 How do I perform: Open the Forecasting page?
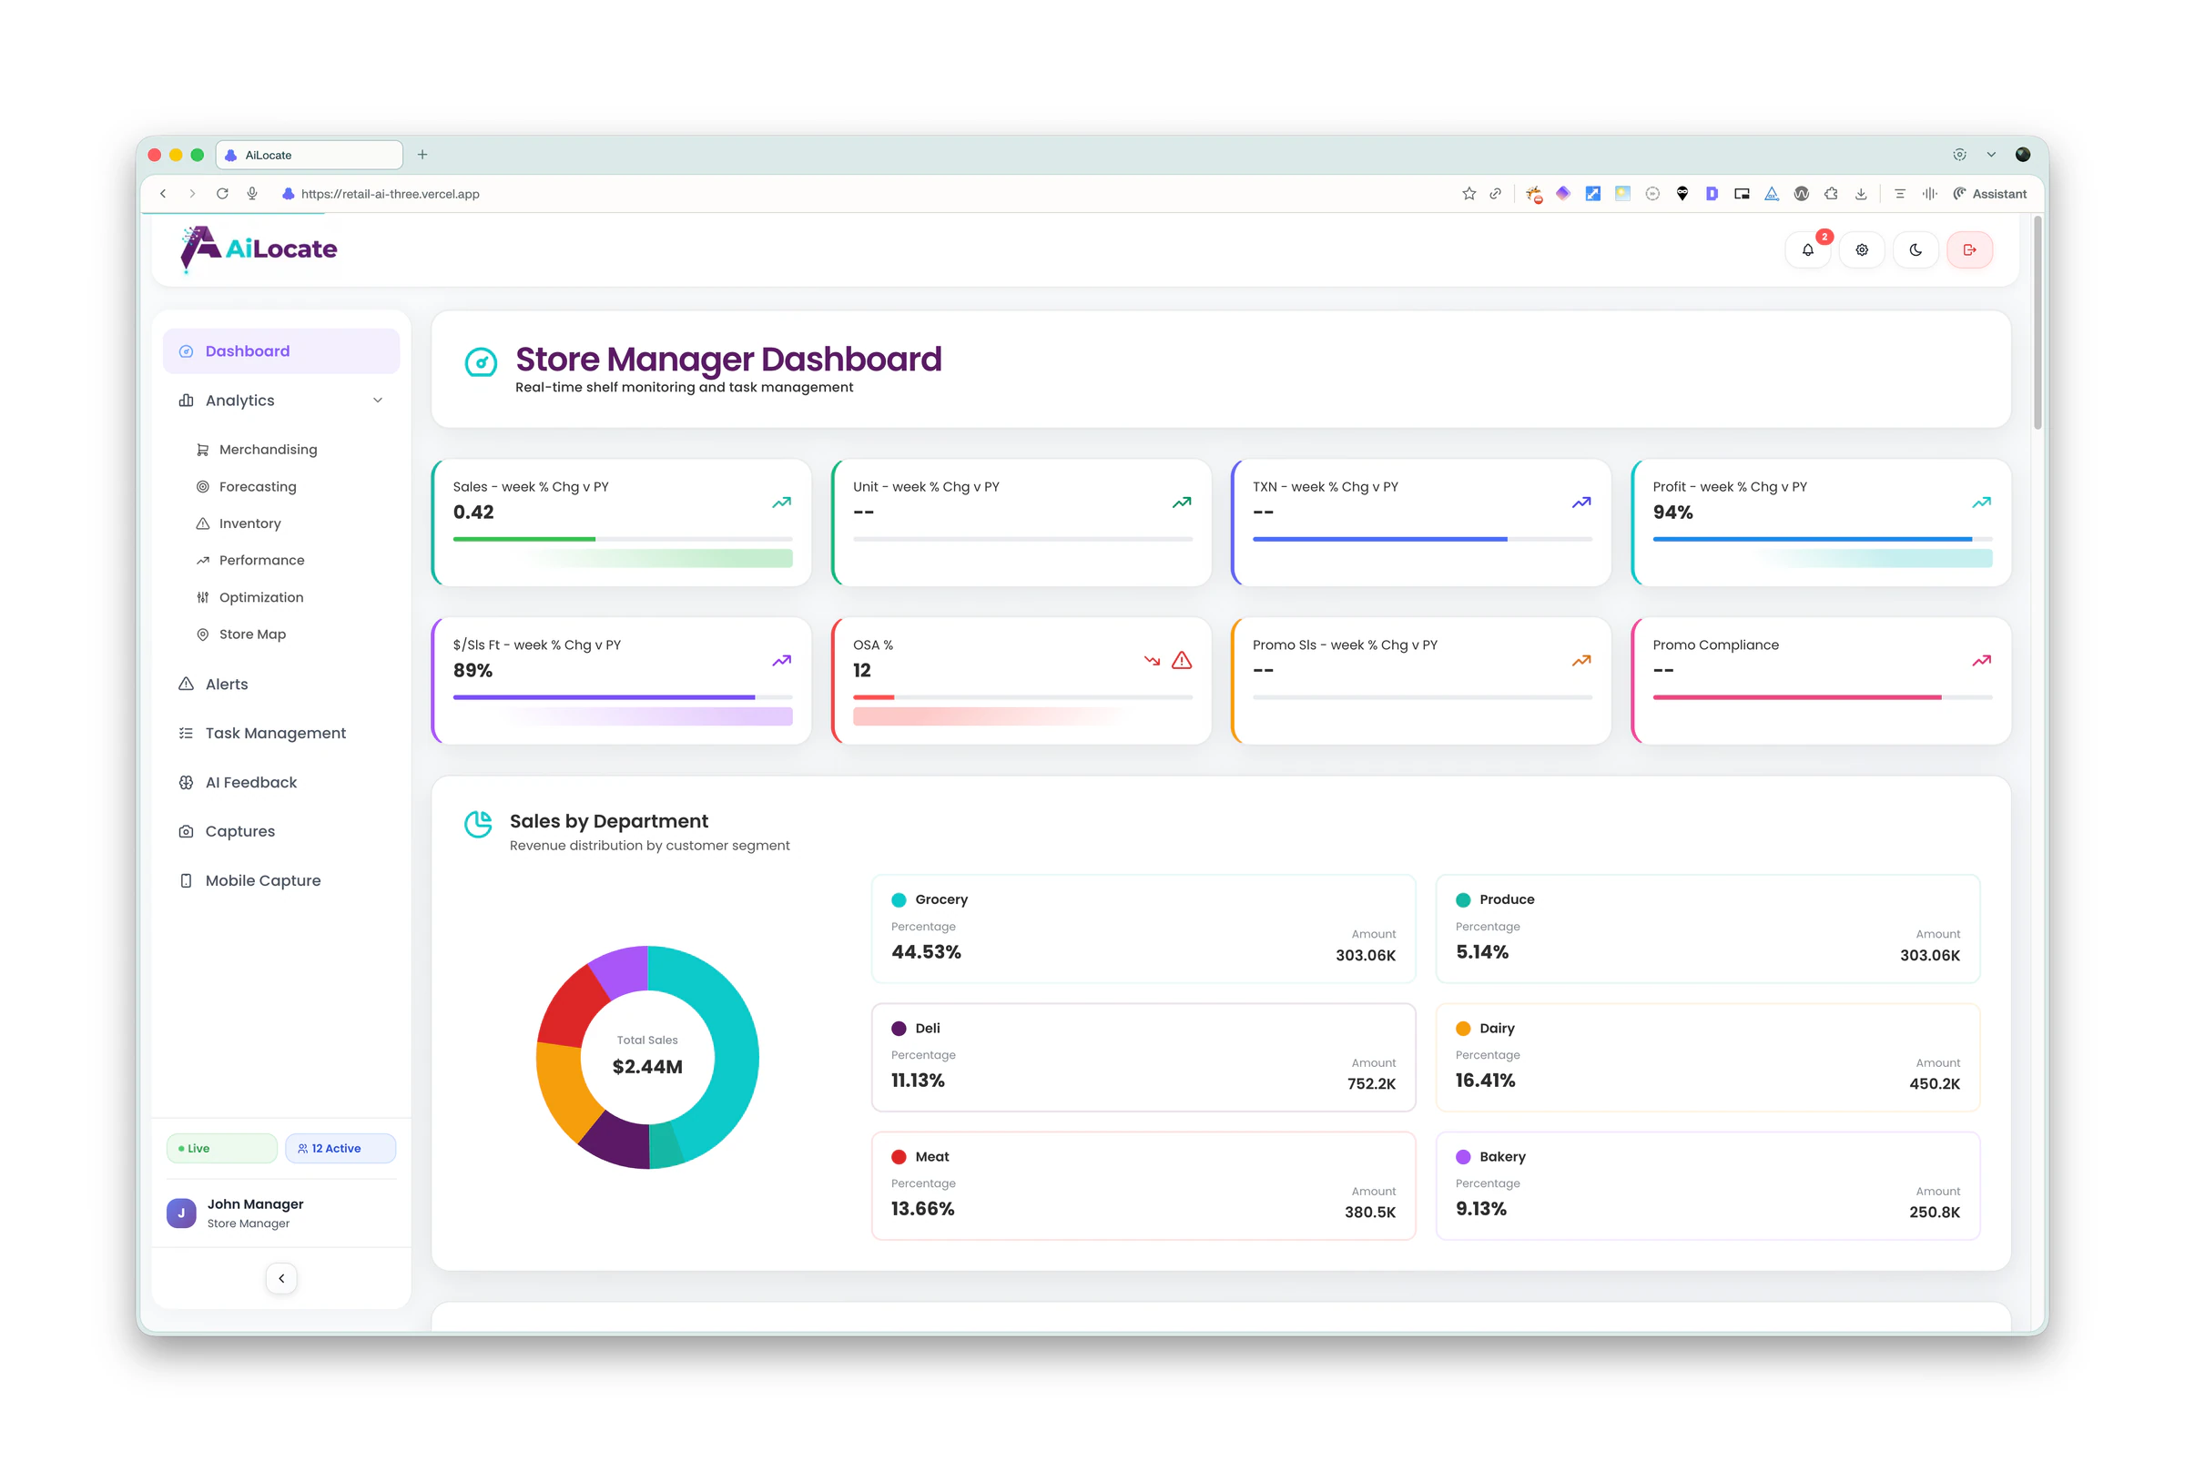(x=257, y=486)
